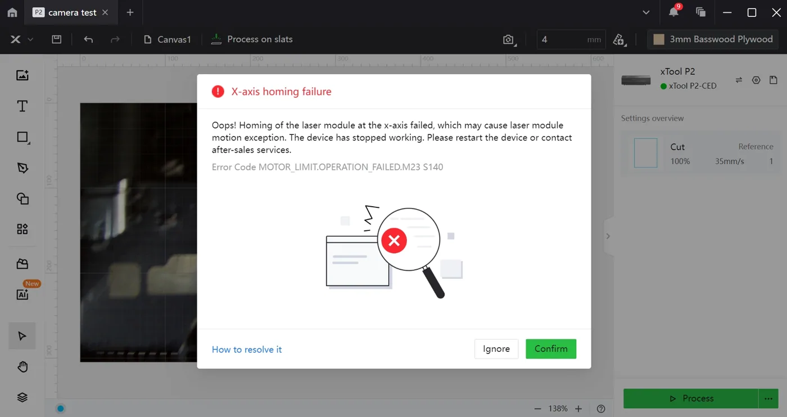The width and height of the screenshot is (787, 417).
Task: Open the 3mm Basswood Plywood material selector
Action: [x=713, y=39]
